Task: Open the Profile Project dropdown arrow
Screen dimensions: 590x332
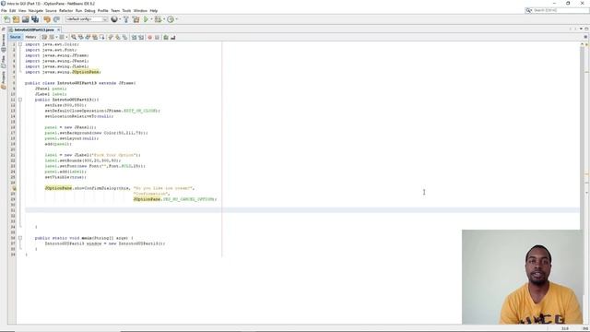Action: pyautogui.click(x=176, y=19)
